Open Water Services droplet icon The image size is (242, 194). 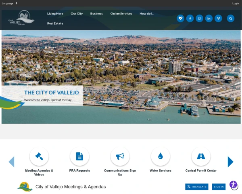pos(161,156)
